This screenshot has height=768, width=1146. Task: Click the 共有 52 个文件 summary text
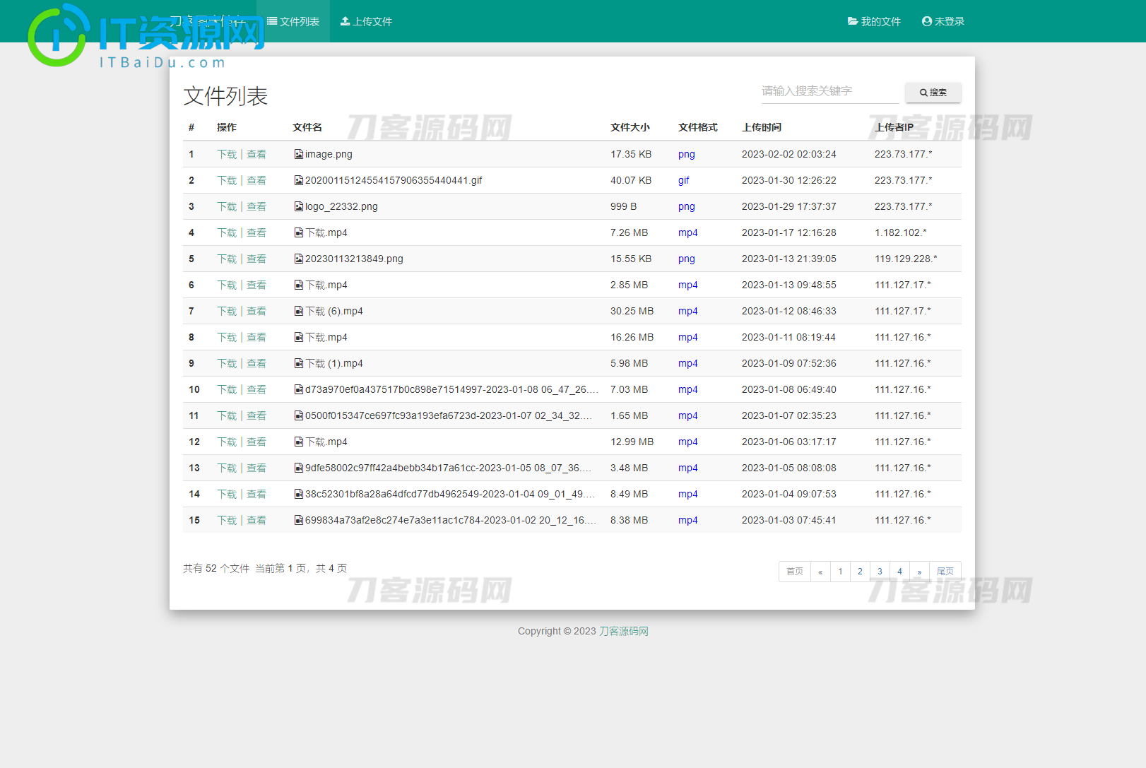[216, 568]
